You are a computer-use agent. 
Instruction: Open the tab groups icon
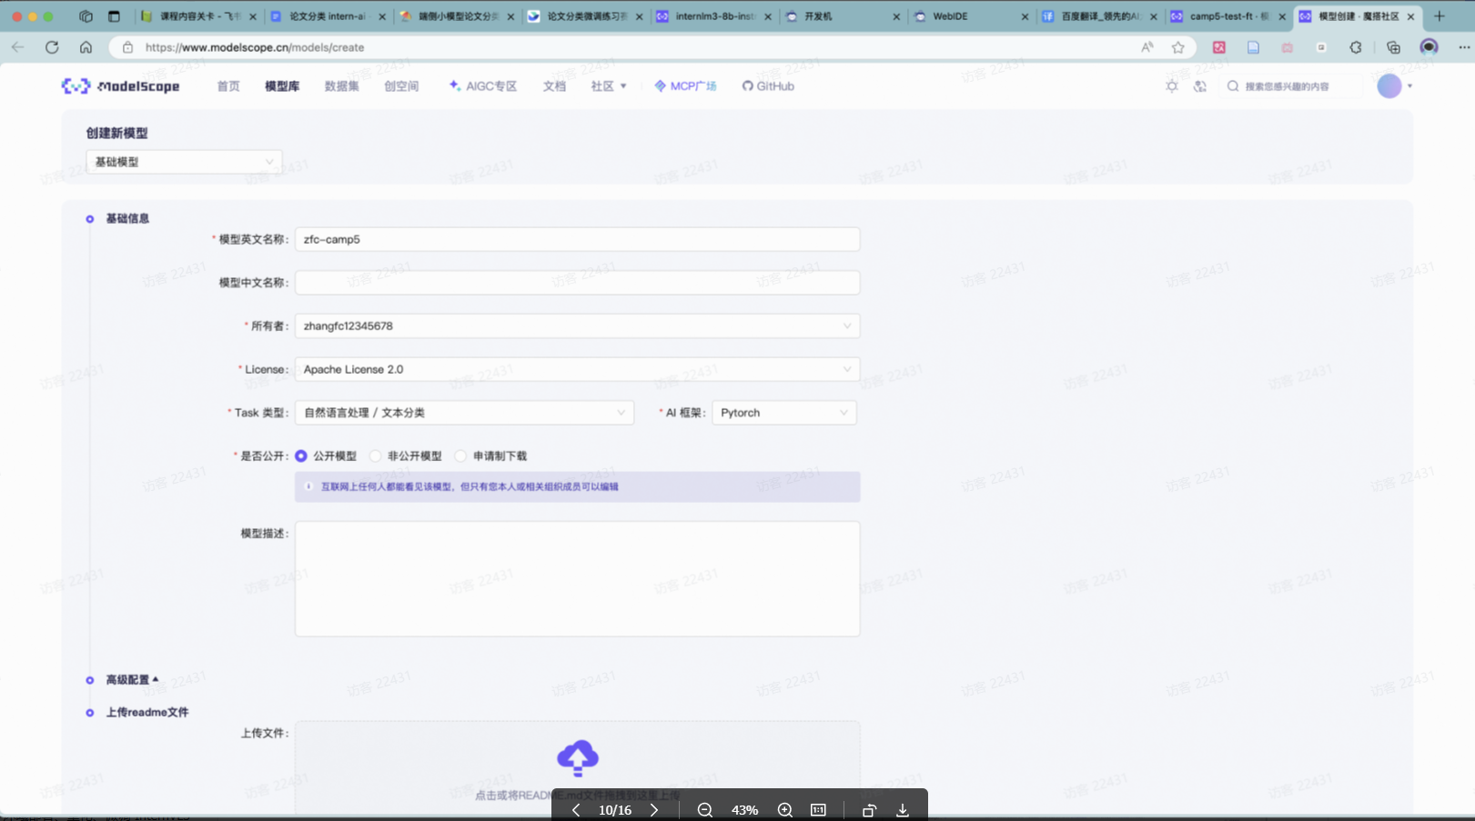pyautogui.click(x=86, y=16)
